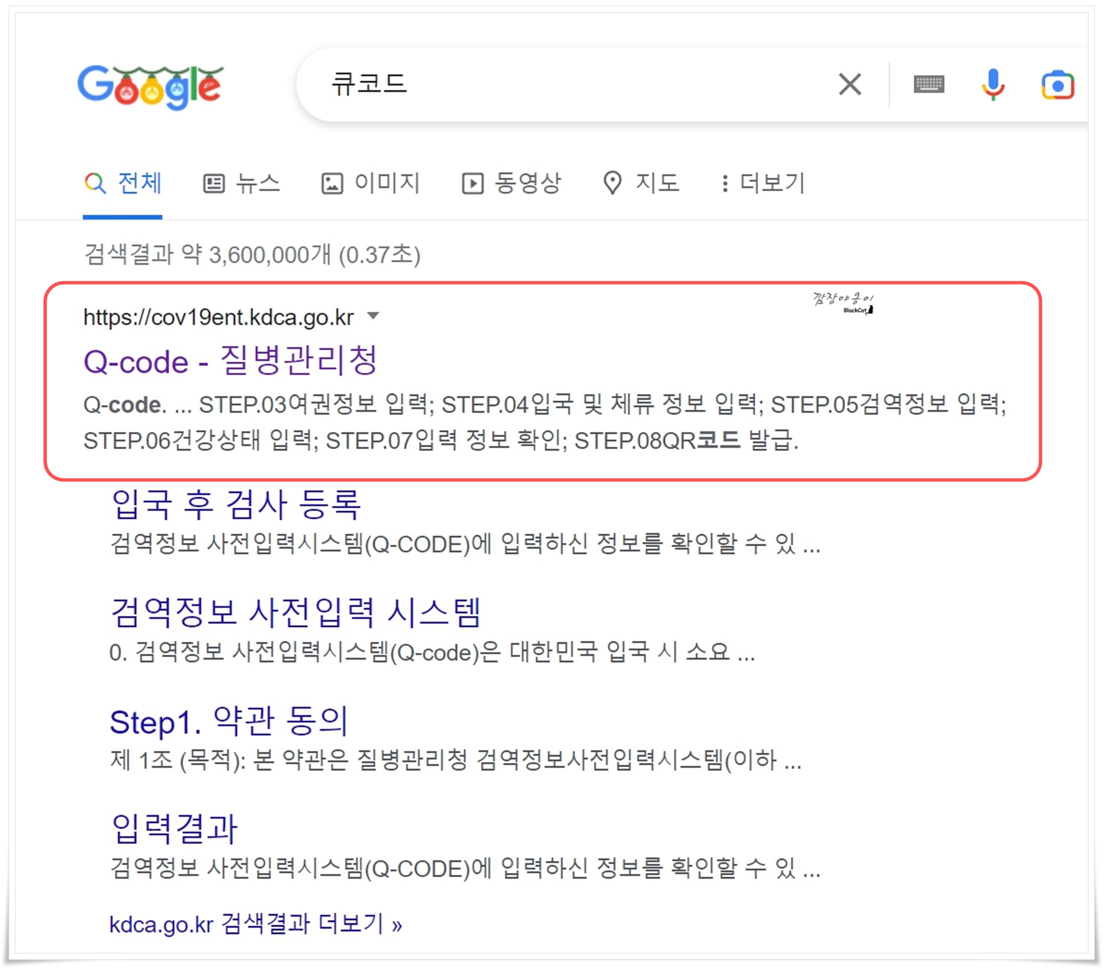
Task: Click kdca.go.kr 검색결과 더보기 link
Action: point(256,924)
